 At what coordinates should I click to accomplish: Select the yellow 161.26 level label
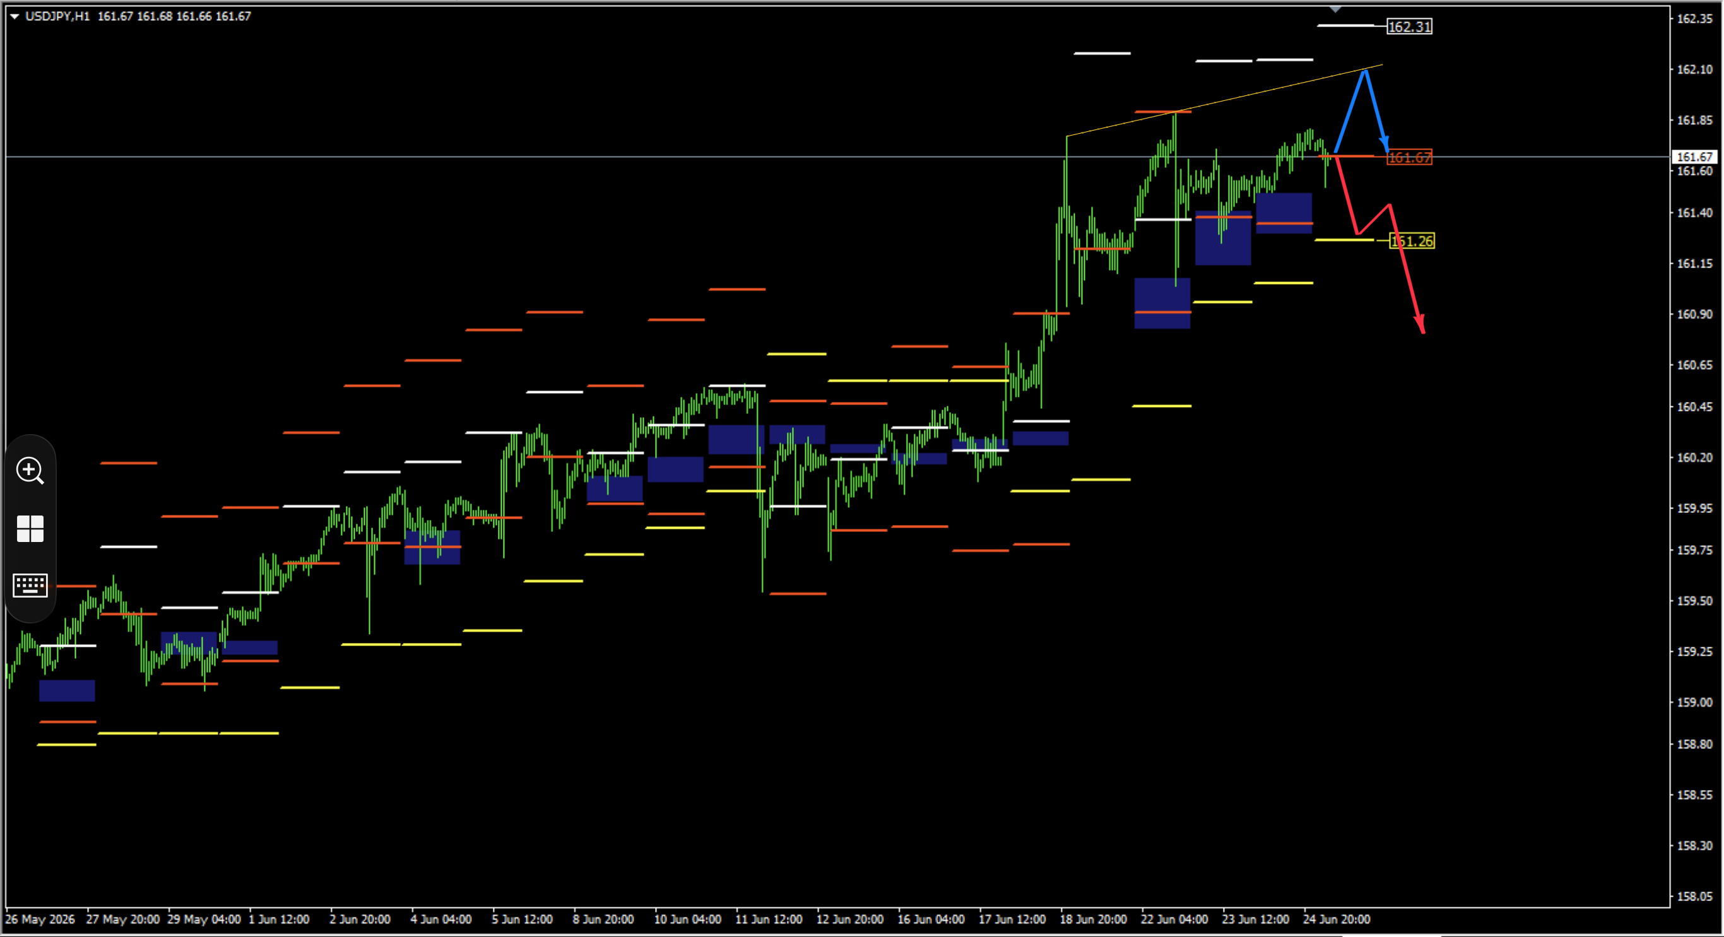[x=1412, y=241]
